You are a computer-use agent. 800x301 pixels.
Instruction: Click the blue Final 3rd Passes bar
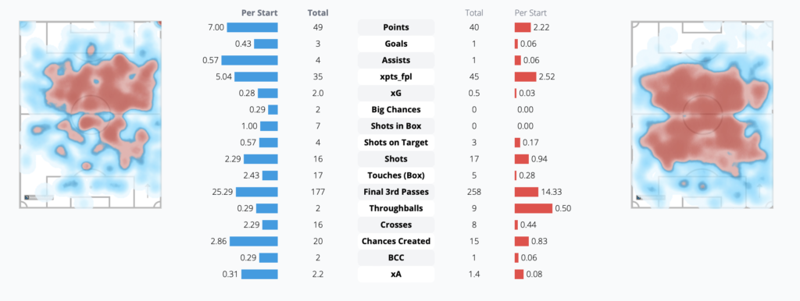(x=256, y=192)
